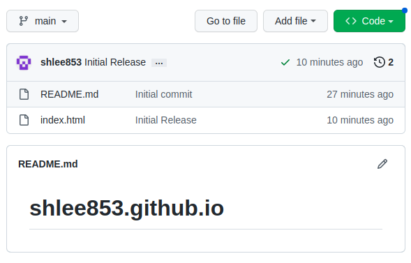Click the code brackets icon on Code button

(x=351, y=21)
